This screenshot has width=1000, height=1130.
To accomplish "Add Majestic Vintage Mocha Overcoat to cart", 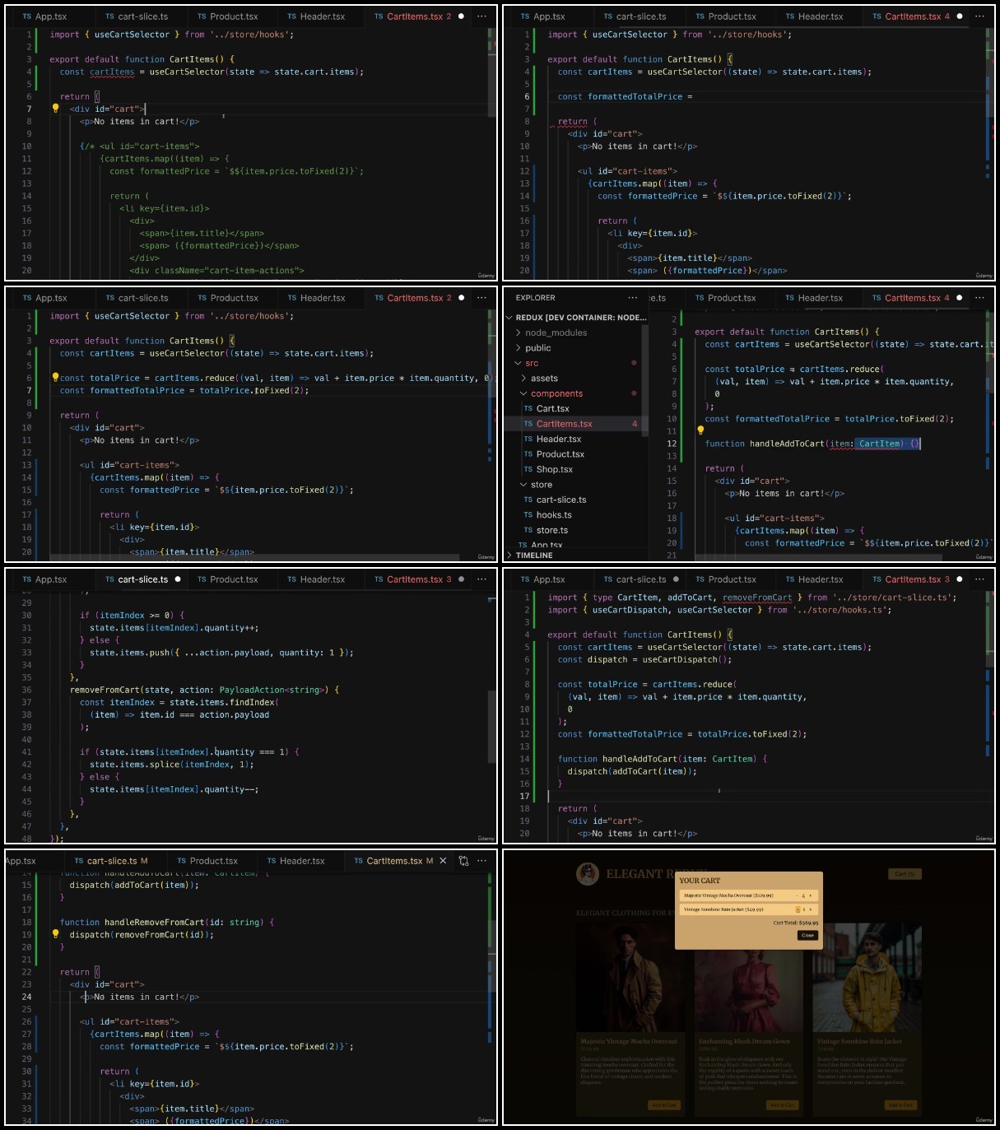I will pos(664,1105).
